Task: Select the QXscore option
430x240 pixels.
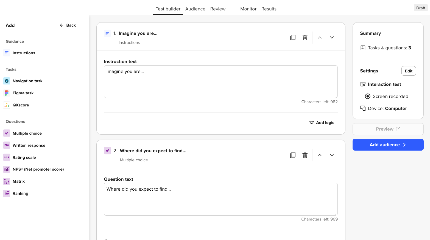Action: [x=7, y=105]
